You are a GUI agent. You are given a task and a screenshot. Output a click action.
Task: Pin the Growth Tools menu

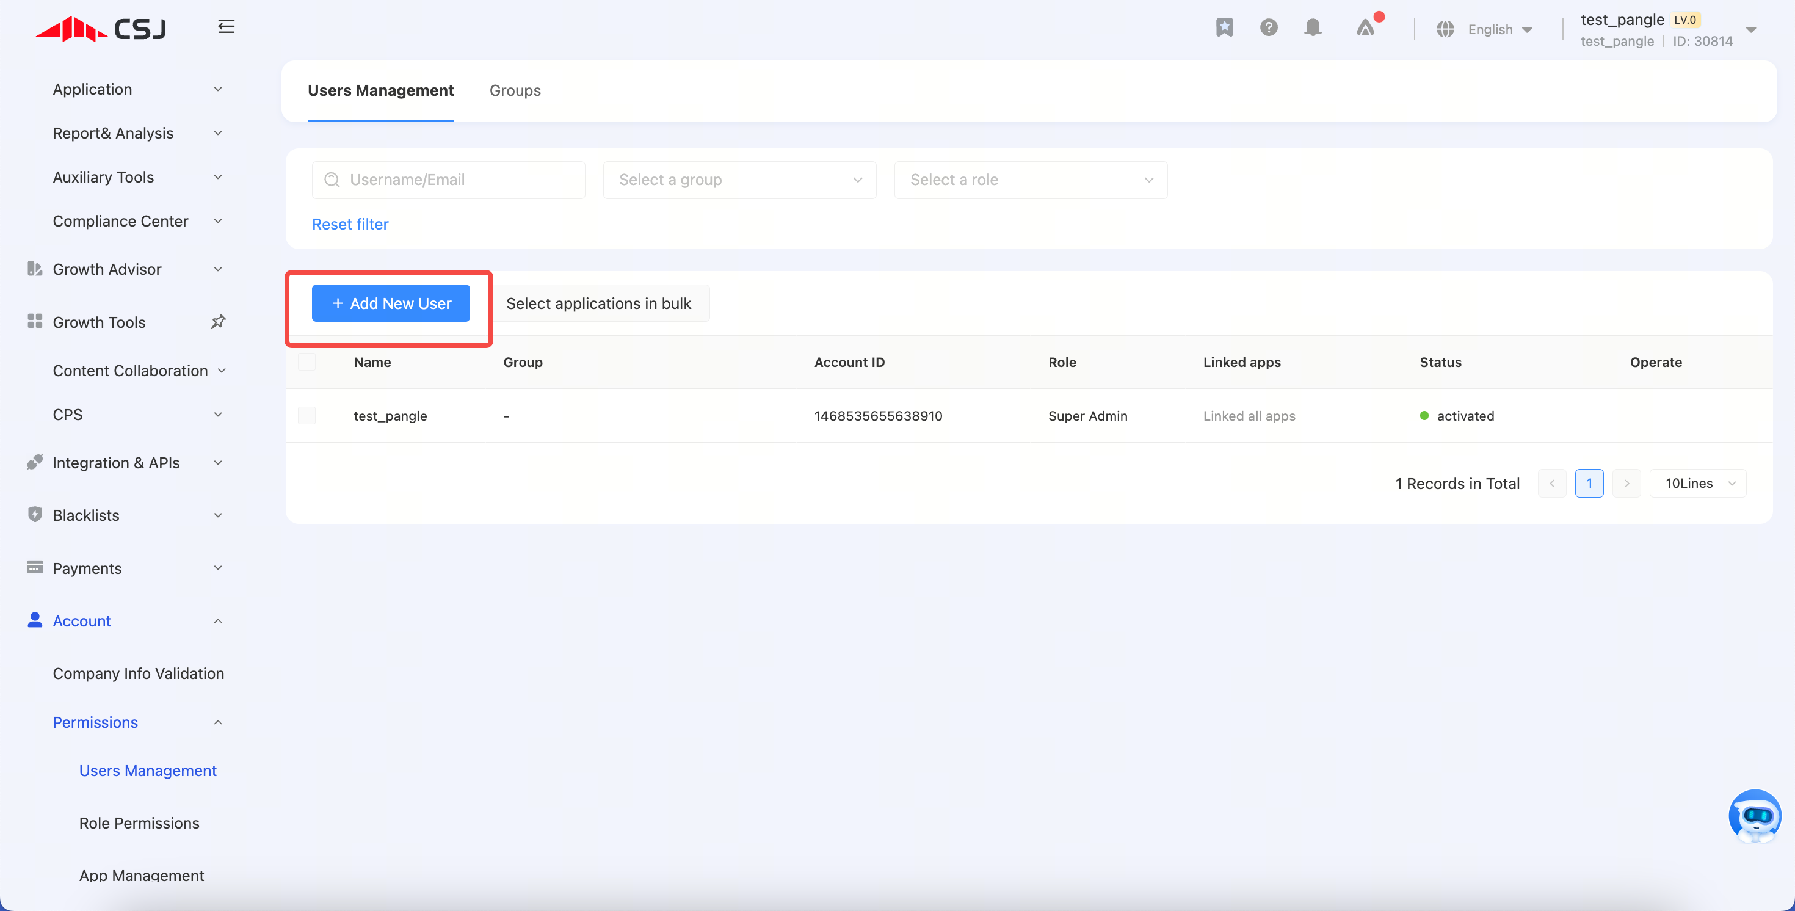point(218,321)
